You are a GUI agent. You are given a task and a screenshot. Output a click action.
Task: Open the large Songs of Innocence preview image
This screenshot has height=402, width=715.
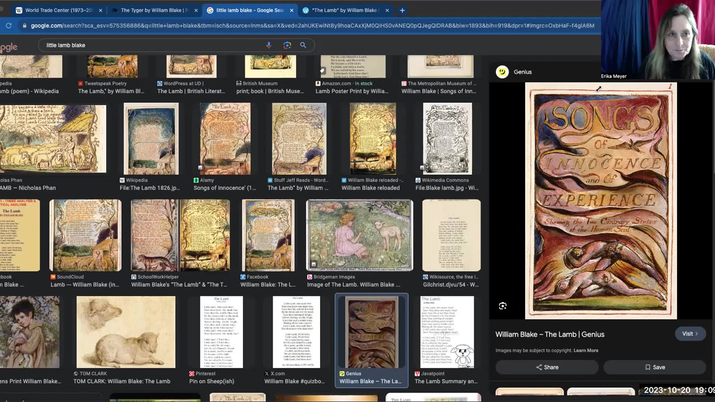click(x=601, y=201)
